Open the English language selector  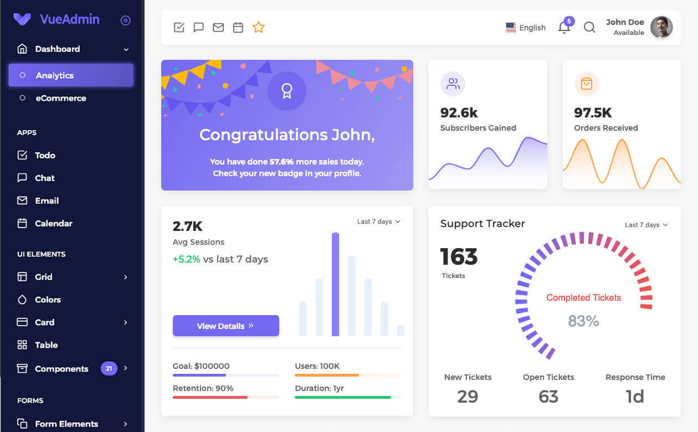coord(526,28)
